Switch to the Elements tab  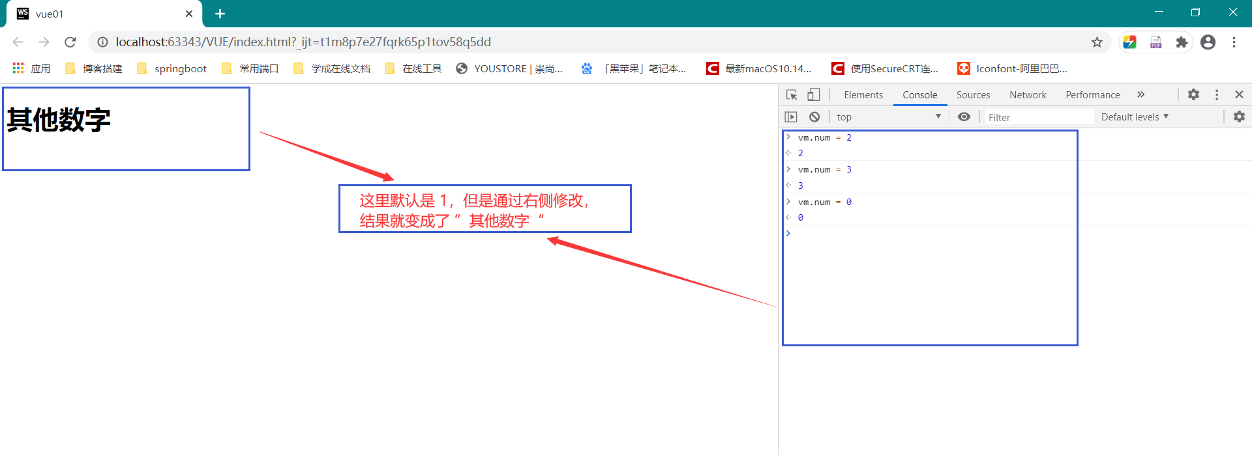click(x=863, y=95)
